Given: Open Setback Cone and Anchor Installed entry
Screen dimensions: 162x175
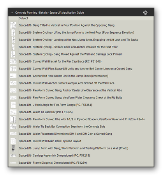Looking at the screenshot, I should (x=68, y=47).
